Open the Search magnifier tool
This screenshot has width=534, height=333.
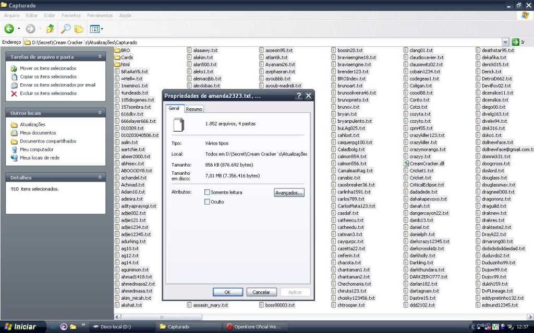(x=66, y=29)
